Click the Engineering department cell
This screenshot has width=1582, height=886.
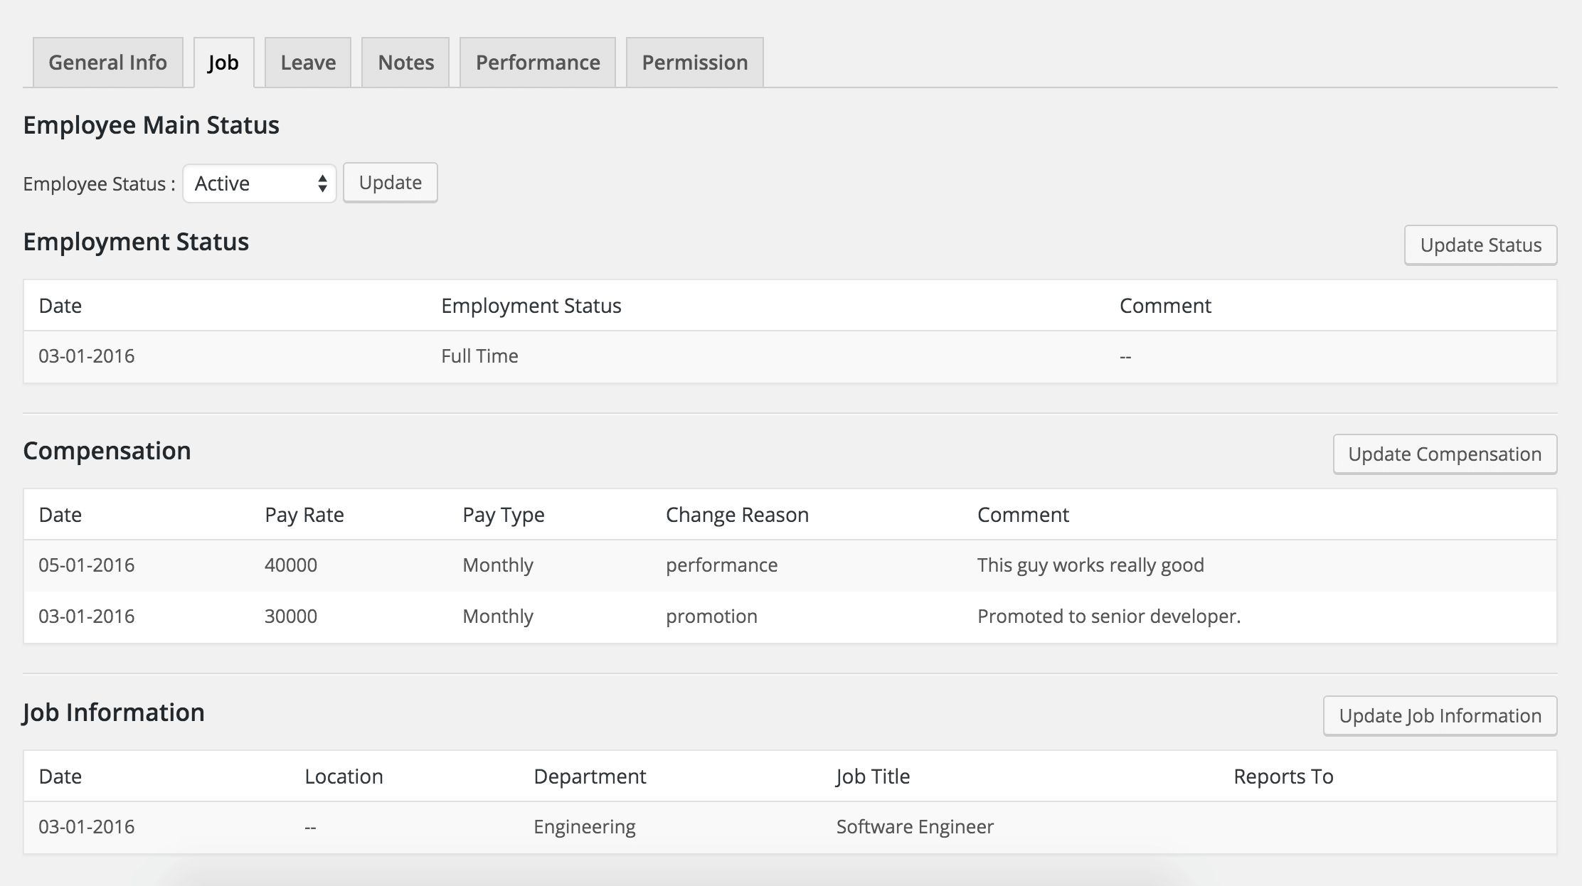pyautogui.click(x=585, y=827)
